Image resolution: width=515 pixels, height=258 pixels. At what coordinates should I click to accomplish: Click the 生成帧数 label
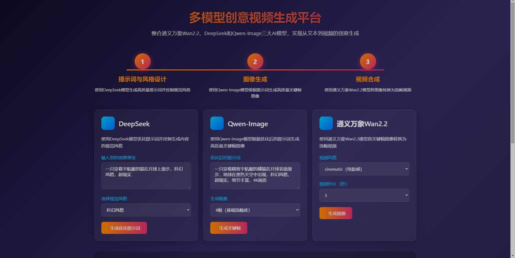219,199
